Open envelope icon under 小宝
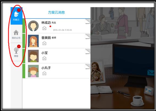This screenshot has width=156, height=111. click(44, 58)
